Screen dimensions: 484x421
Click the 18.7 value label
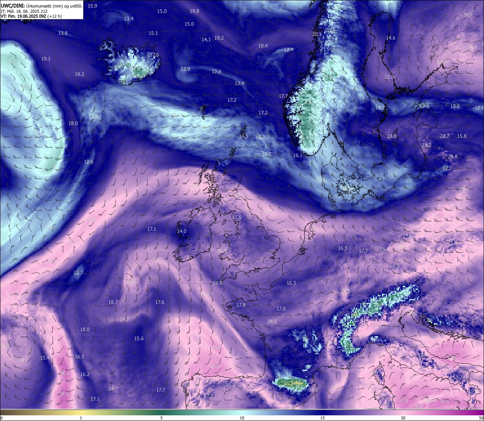coord(113,302)
